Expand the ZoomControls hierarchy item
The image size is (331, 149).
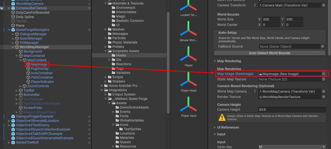click(21, 86)
